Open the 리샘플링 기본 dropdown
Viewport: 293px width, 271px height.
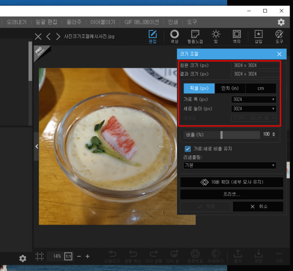pos(230,165)
